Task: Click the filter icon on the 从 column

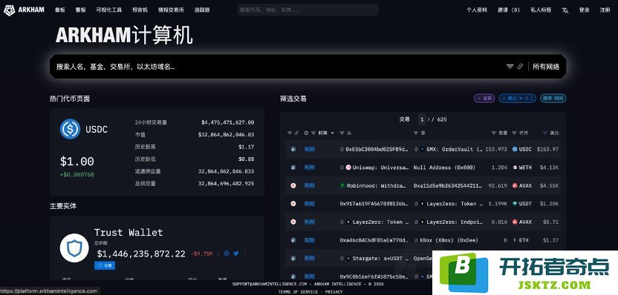Action: (x=342, y=133)
